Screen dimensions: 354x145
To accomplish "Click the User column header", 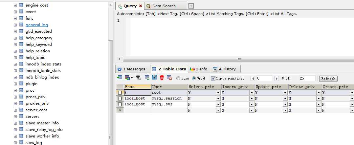I will click(x=169, y=87).
